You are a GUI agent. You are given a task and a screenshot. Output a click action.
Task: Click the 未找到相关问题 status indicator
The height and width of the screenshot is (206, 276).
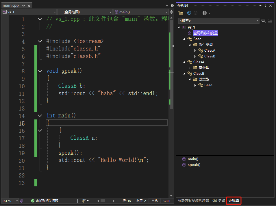tap(45, 201)
